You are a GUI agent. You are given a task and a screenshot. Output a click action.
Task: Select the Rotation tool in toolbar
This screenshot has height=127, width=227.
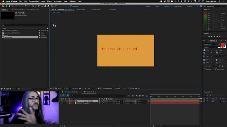26,6
